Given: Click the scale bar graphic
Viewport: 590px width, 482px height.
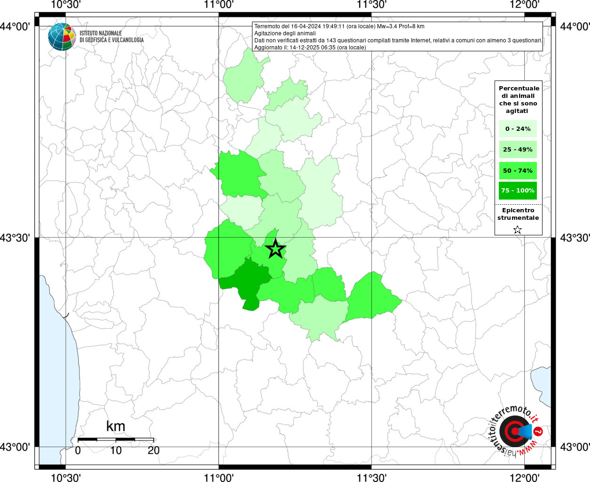Looking at the screenshot, I should [x=116, y=439].
